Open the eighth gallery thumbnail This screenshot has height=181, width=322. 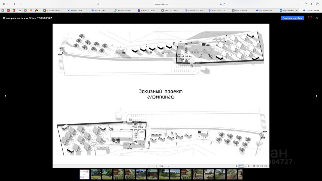coord(164,174)
